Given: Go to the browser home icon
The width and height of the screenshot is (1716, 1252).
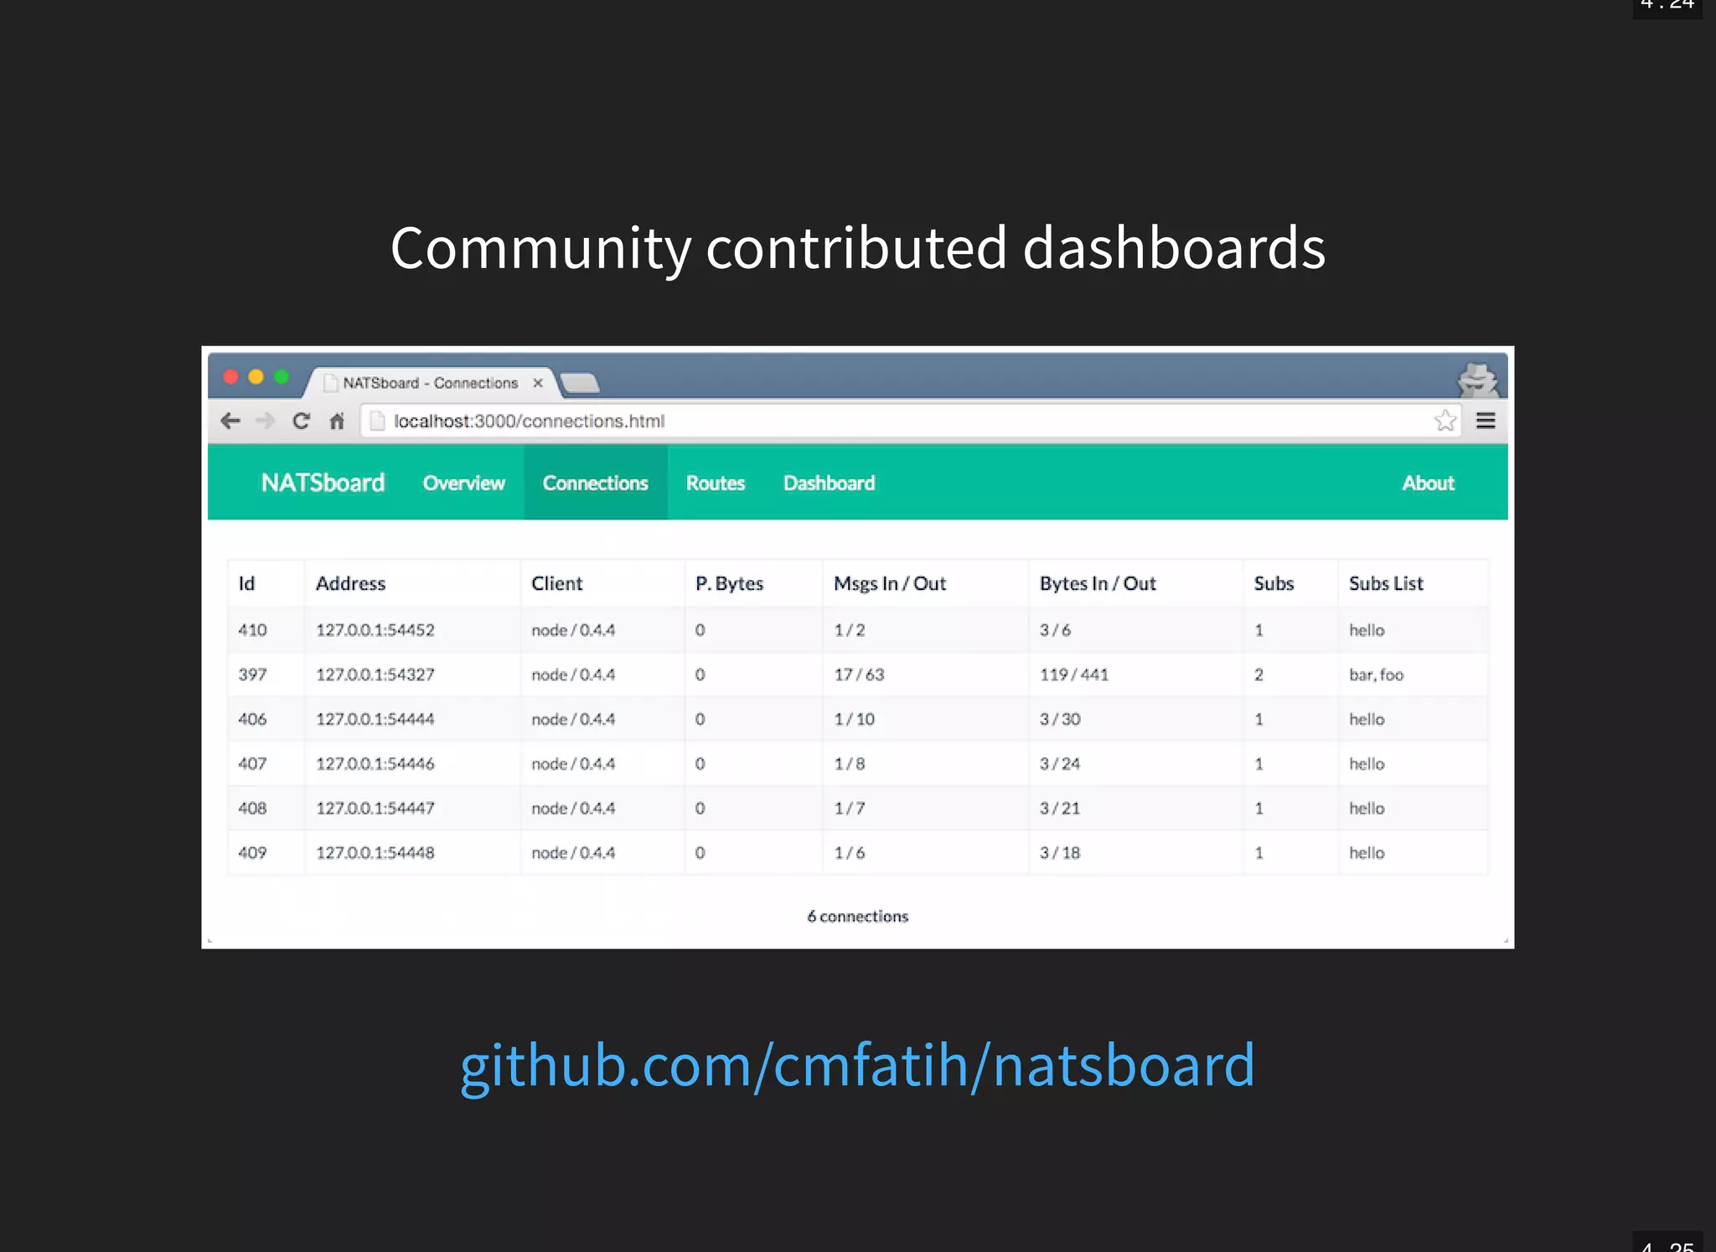Looking at the screenshot, I should (x=337, y=421).
